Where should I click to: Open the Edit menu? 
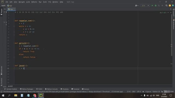coord(11,2)
